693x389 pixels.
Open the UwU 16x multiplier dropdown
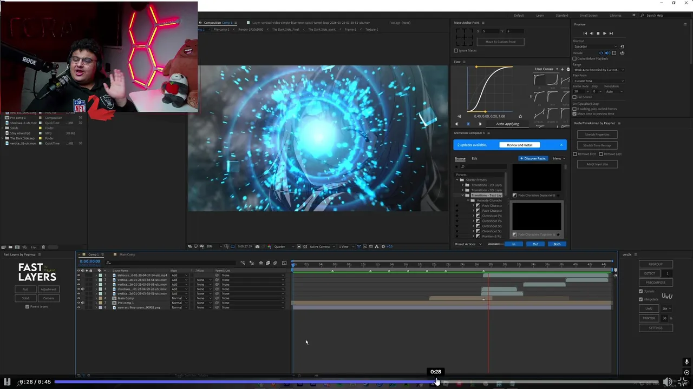click(x=666, y=308)
